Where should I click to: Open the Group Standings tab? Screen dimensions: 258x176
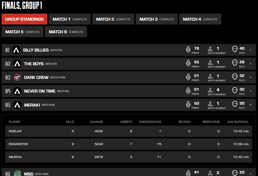coord(24,19)
